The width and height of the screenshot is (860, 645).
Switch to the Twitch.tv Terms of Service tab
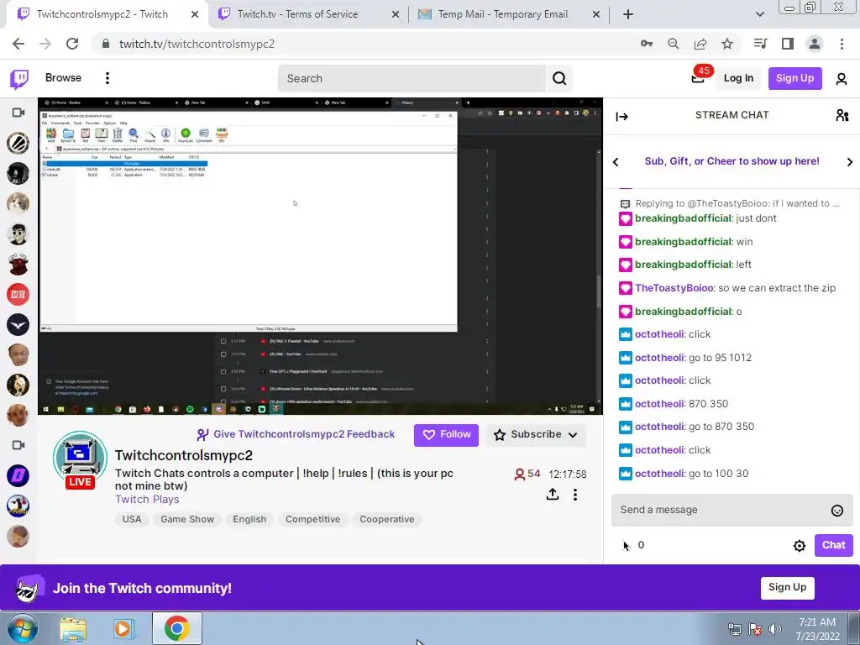[310, 14]
